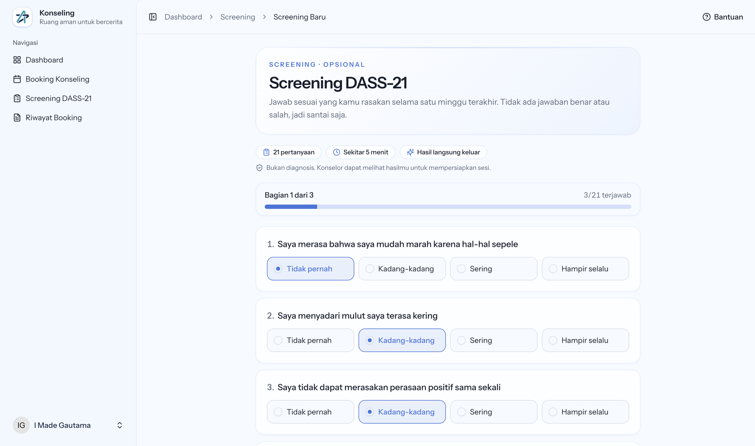The width and height of the screenshot is (755, 446).
Task: Click the shield icon beside Bukan diagnosis
Action: (x=259, y=168)
